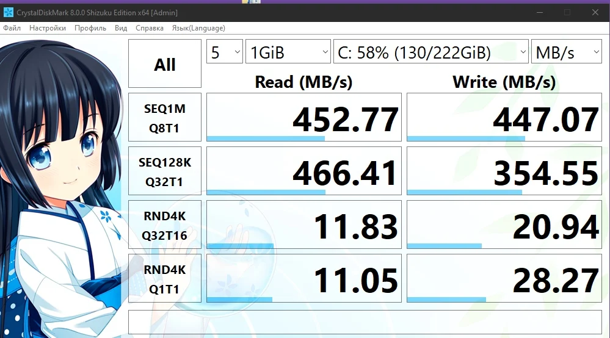Click the SEQ128K read result 466.41
Image resolution: width=610 pixels, height=338 pixels.
[x=304, y=171]
